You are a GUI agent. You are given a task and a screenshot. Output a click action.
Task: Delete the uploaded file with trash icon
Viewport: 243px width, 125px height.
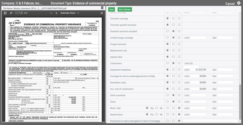pos(102,8)
